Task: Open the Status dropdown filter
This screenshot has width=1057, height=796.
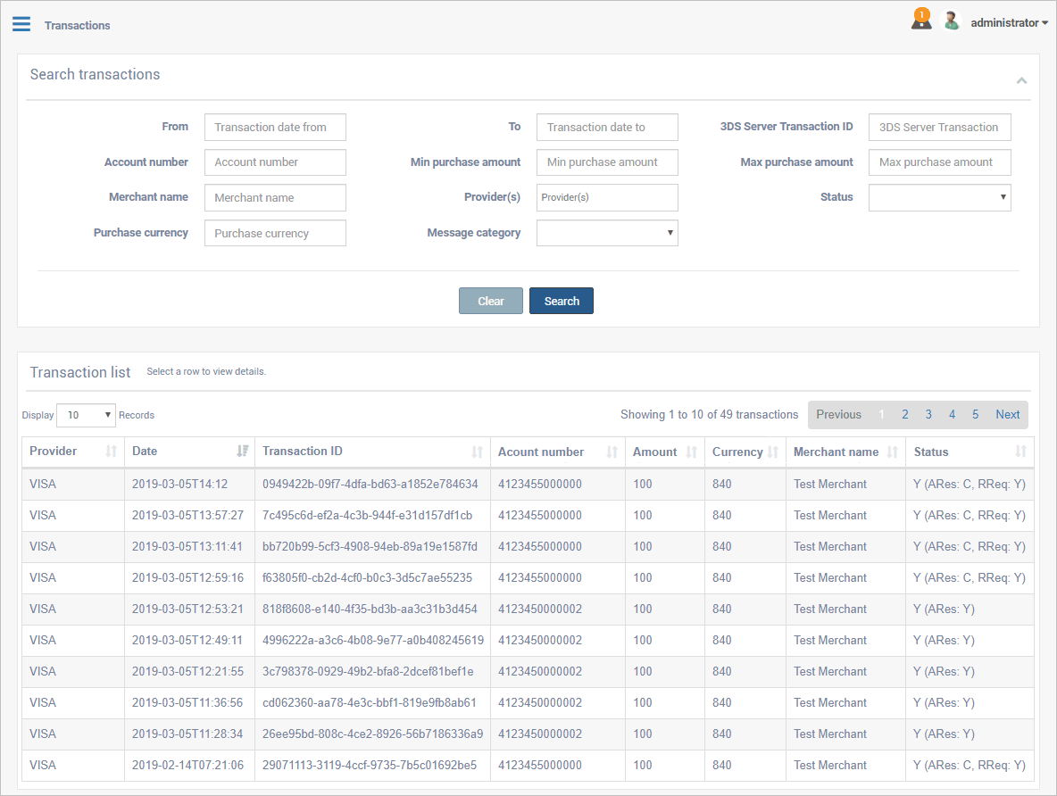Action: click(x=939, y=197)
